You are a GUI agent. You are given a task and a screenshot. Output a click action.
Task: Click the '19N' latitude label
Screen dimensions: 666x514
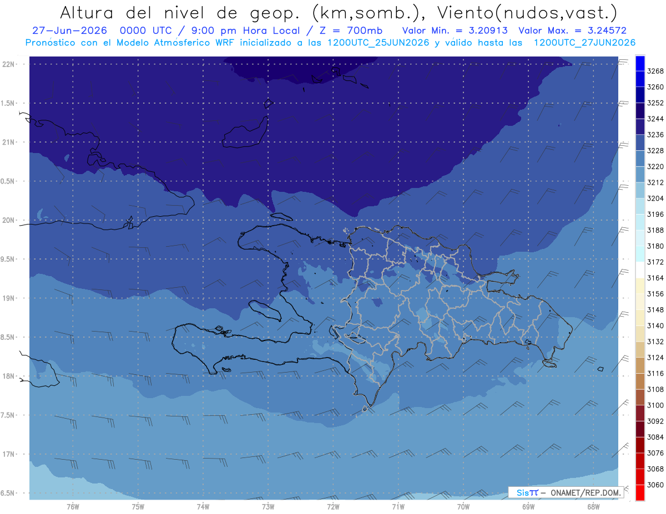pos(8,298)
